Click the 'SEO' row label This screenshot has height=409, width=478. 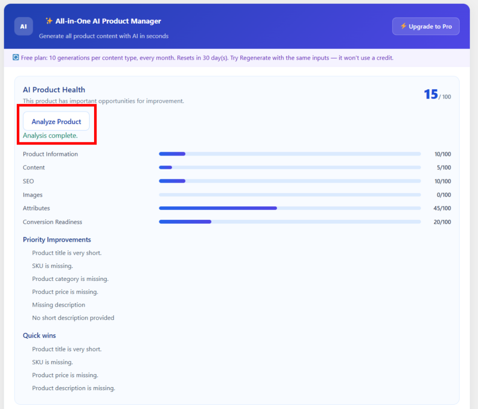coord(28,181)
